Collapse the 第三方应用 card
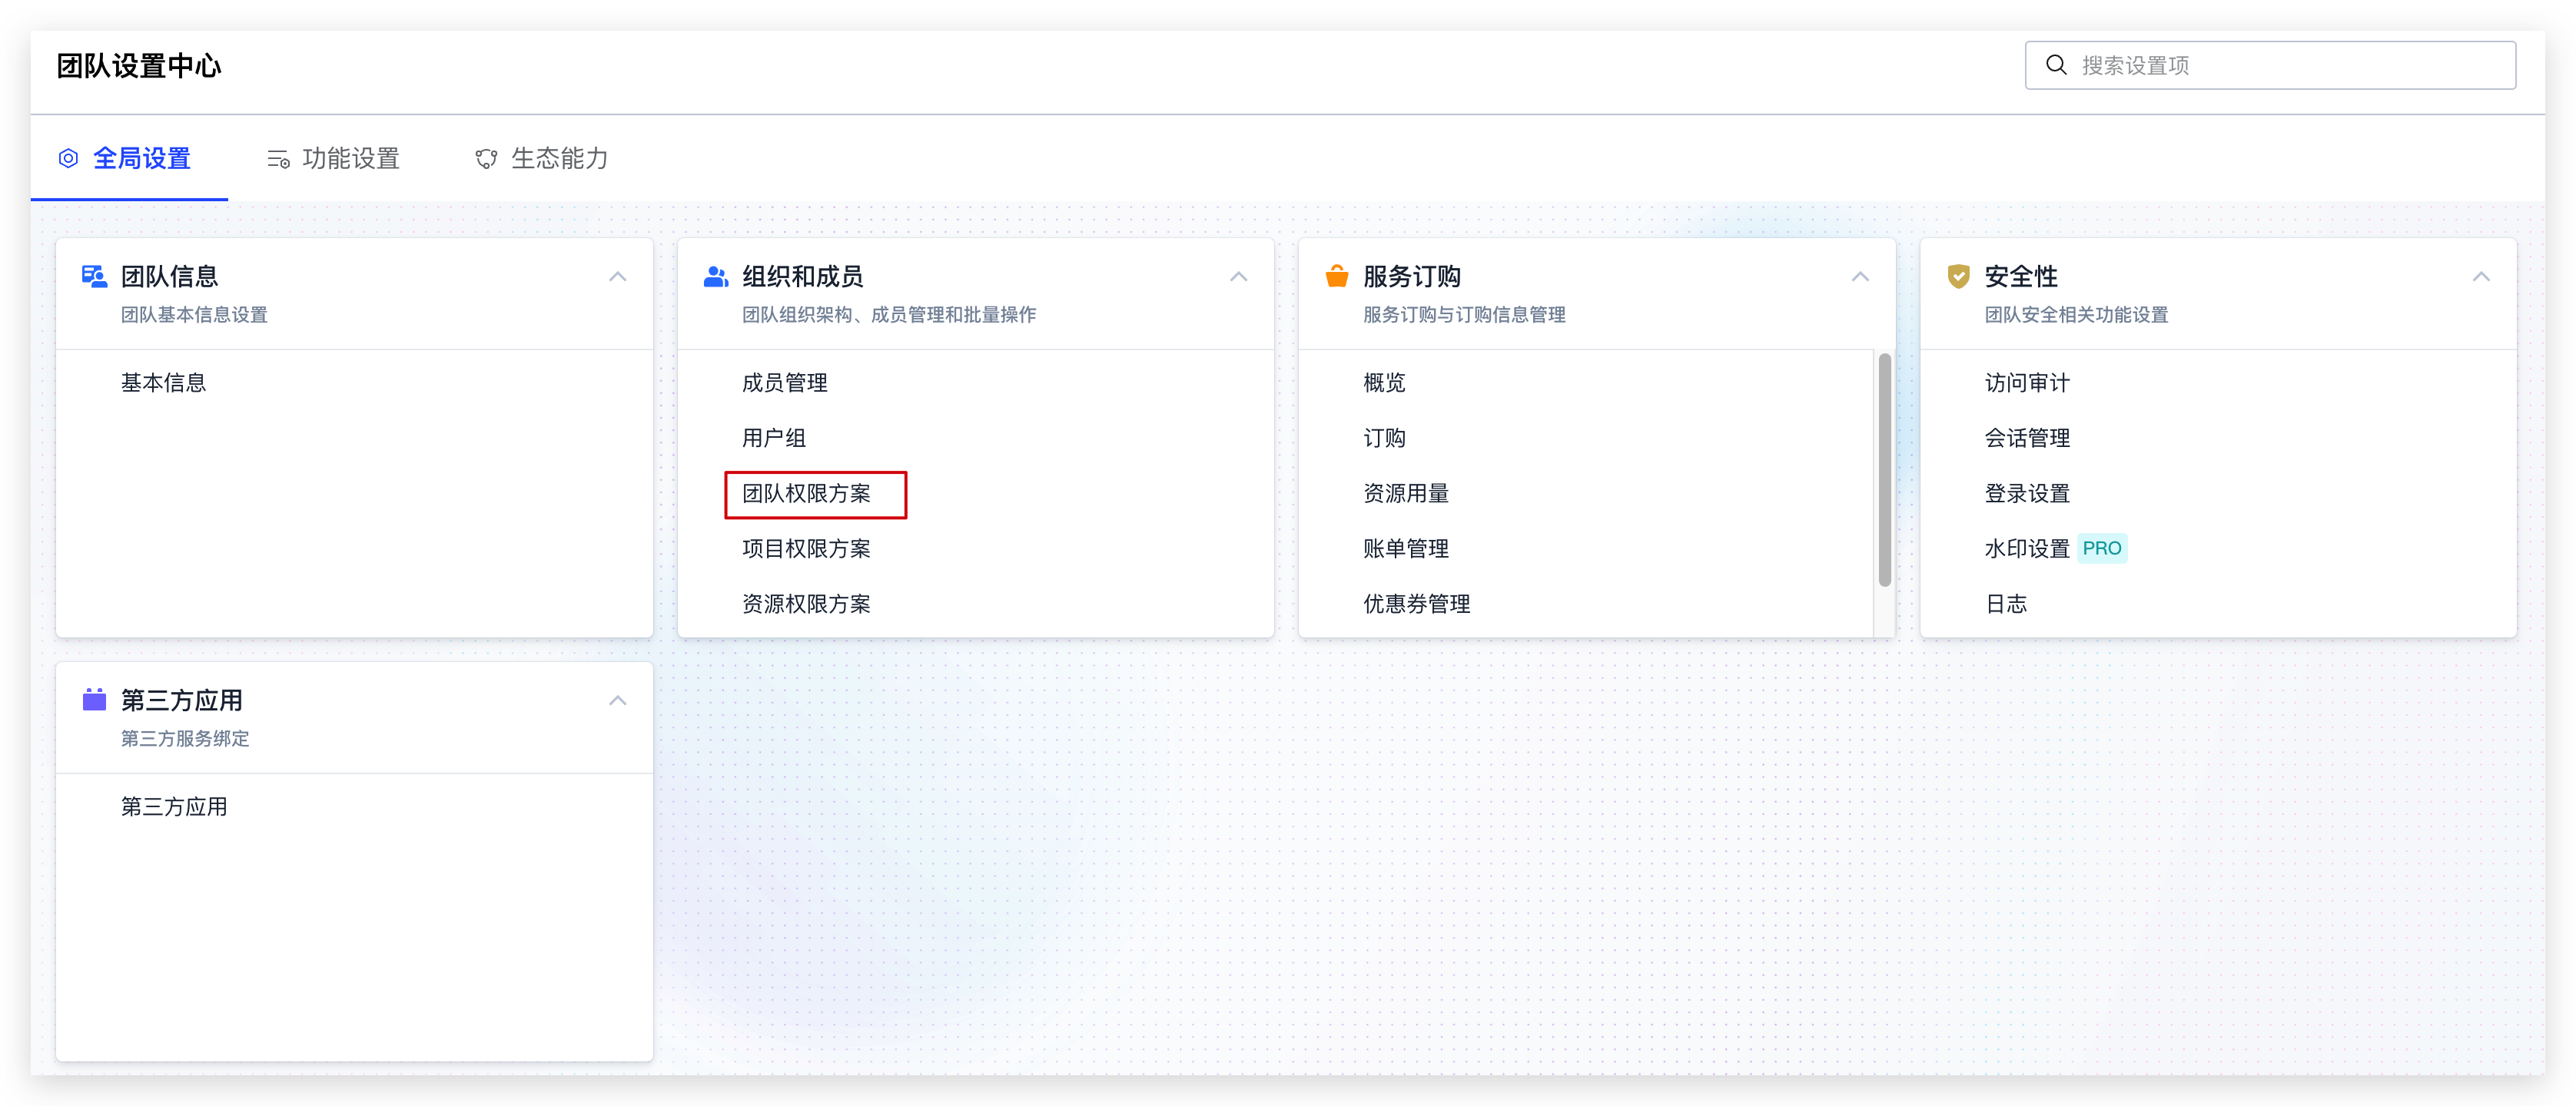 tap(618, 700)
